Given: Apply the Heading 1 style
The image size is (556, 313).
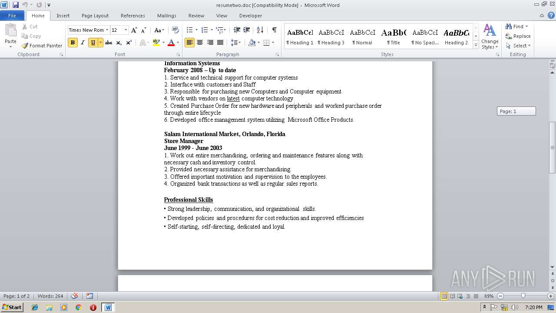Looking at the screenshot, I should (300, 37).
